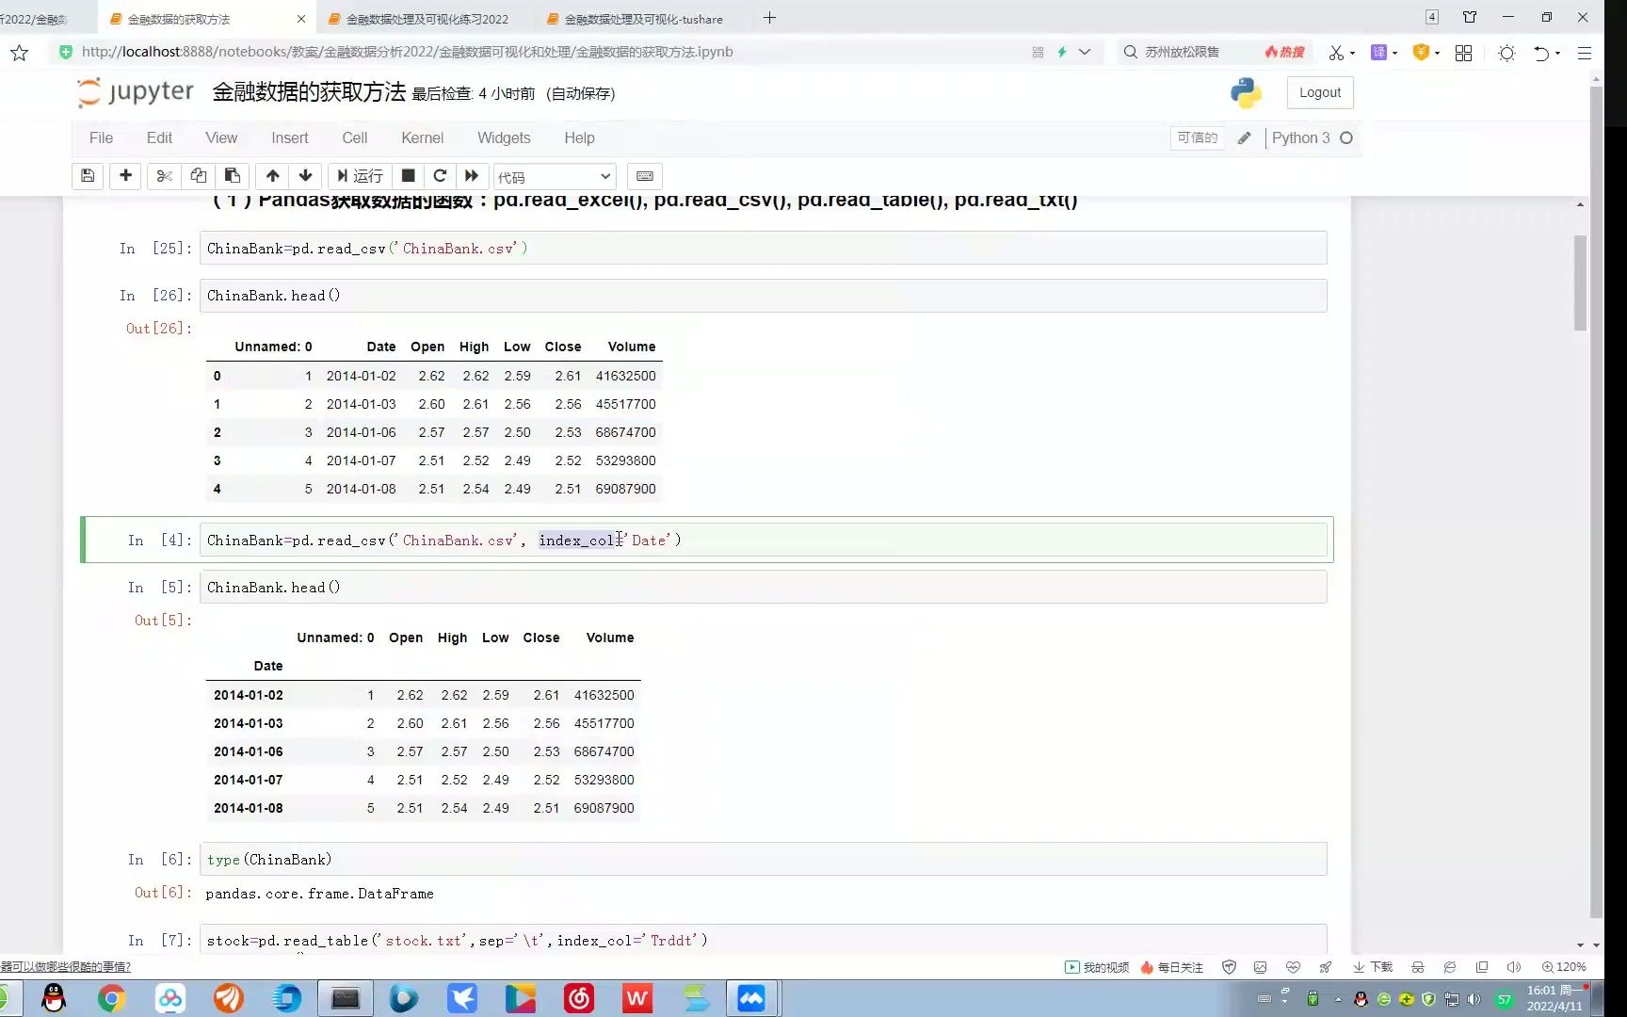Click the notebook scroll down arrow
The width and height of the screenshot is (1627, 1017).
1580,944
